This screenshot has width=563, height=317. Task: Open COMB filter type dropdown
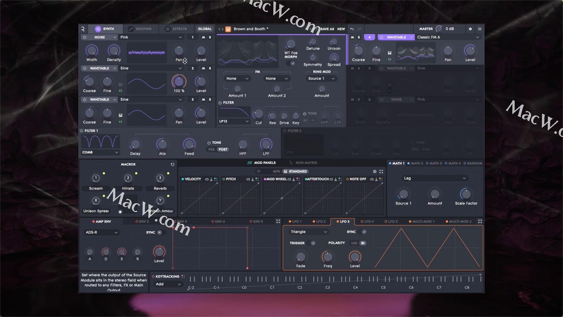100,152
